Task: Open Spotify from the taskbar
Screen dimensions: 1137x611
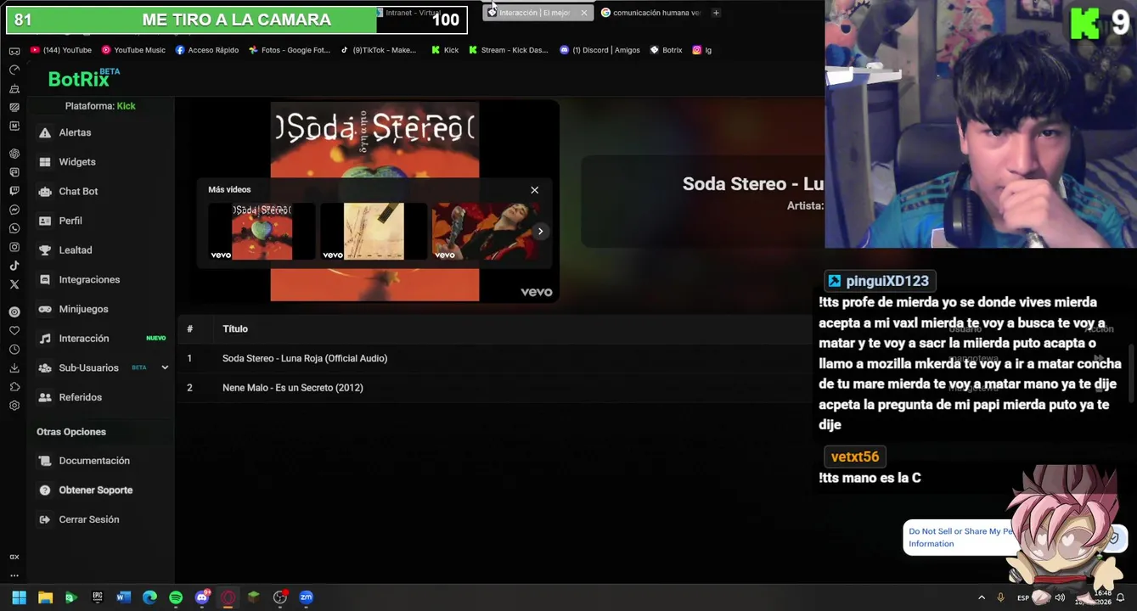Action: pyautogui.click(x=176, y=597)
